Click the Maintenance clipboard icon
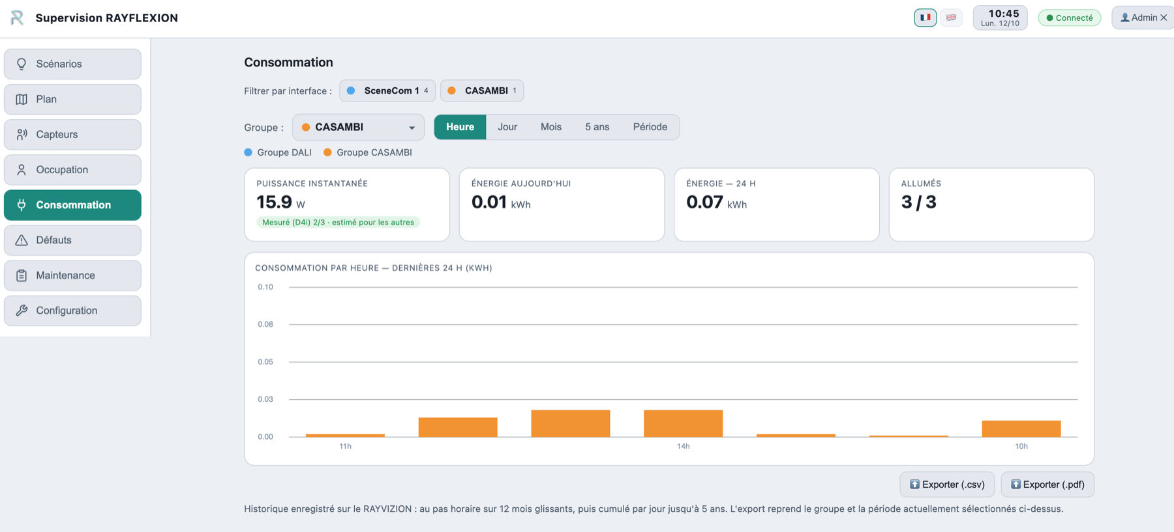The width and height of the screenshot is (1174, 532). (22, 275)
